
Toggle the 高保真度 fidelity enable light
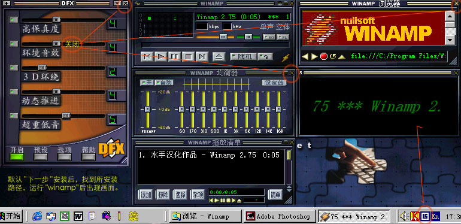tap(14, 20)
